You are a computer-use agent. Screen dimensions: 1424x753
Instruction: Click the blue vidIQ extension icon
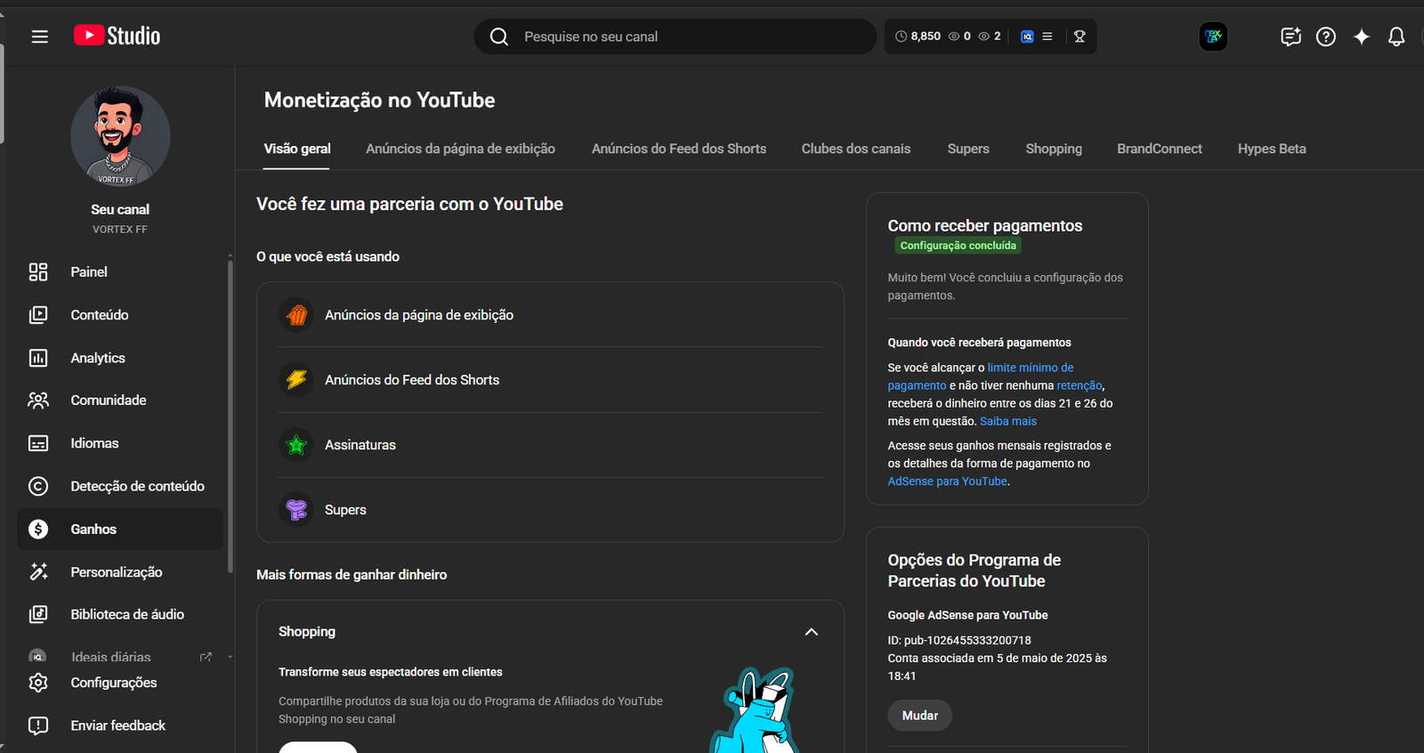tap(1027, 36)
